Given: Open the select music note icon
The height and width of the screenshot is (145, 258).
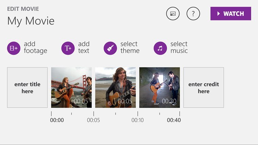Looking at the screenshot, I should pyautogui.click(x=160, y=48).
